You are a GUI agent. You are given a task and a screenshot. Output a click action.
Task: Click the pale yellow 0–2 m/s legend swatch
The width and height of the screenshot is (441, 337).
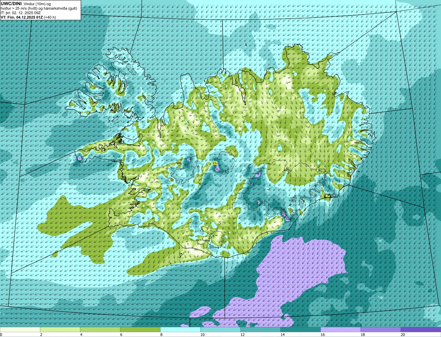pyautogui.click(x=20, y=330)
